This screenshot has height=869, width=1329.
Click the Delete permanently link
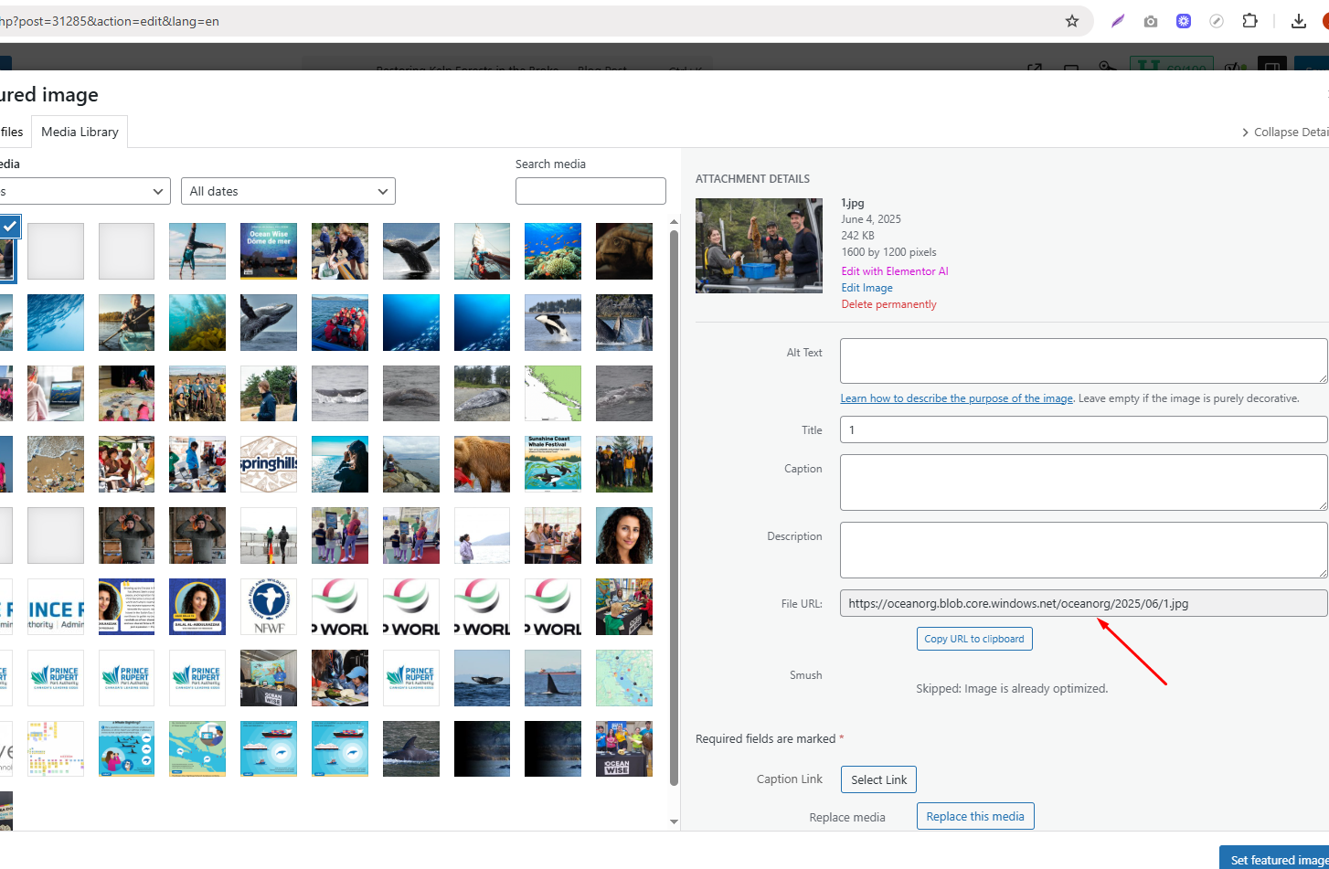[x=888, y=304]
